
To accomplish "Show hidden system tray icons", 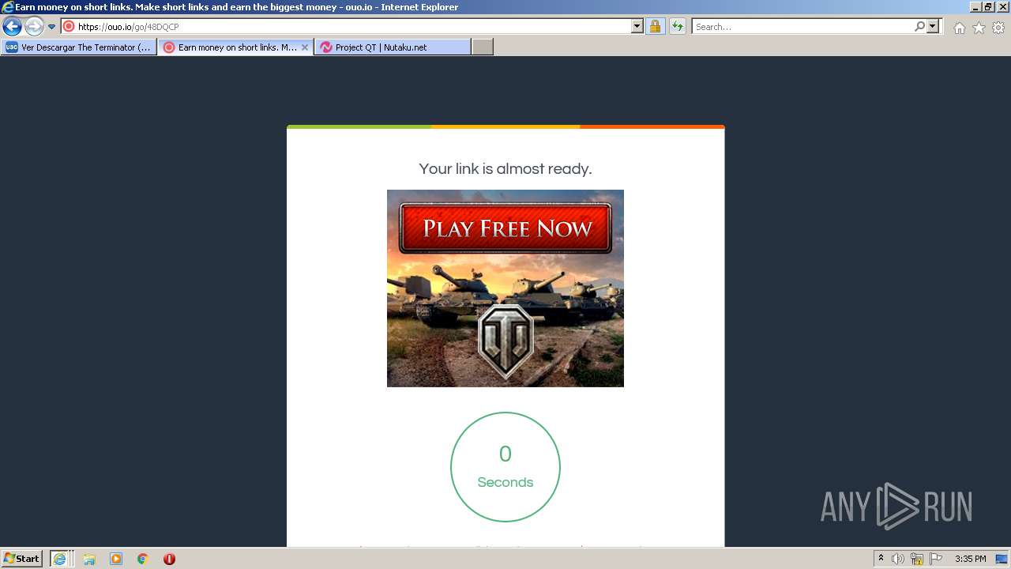I will [881, 558].
